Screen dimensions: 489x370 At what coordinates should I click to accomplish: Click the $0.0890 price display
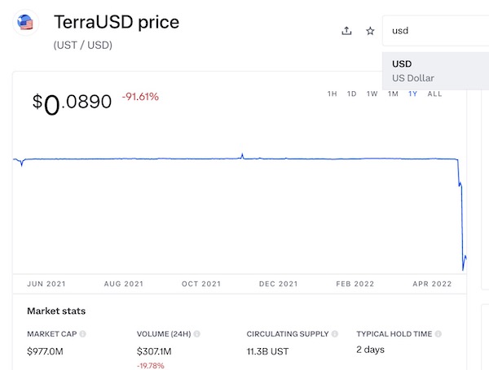click(72, 103)
